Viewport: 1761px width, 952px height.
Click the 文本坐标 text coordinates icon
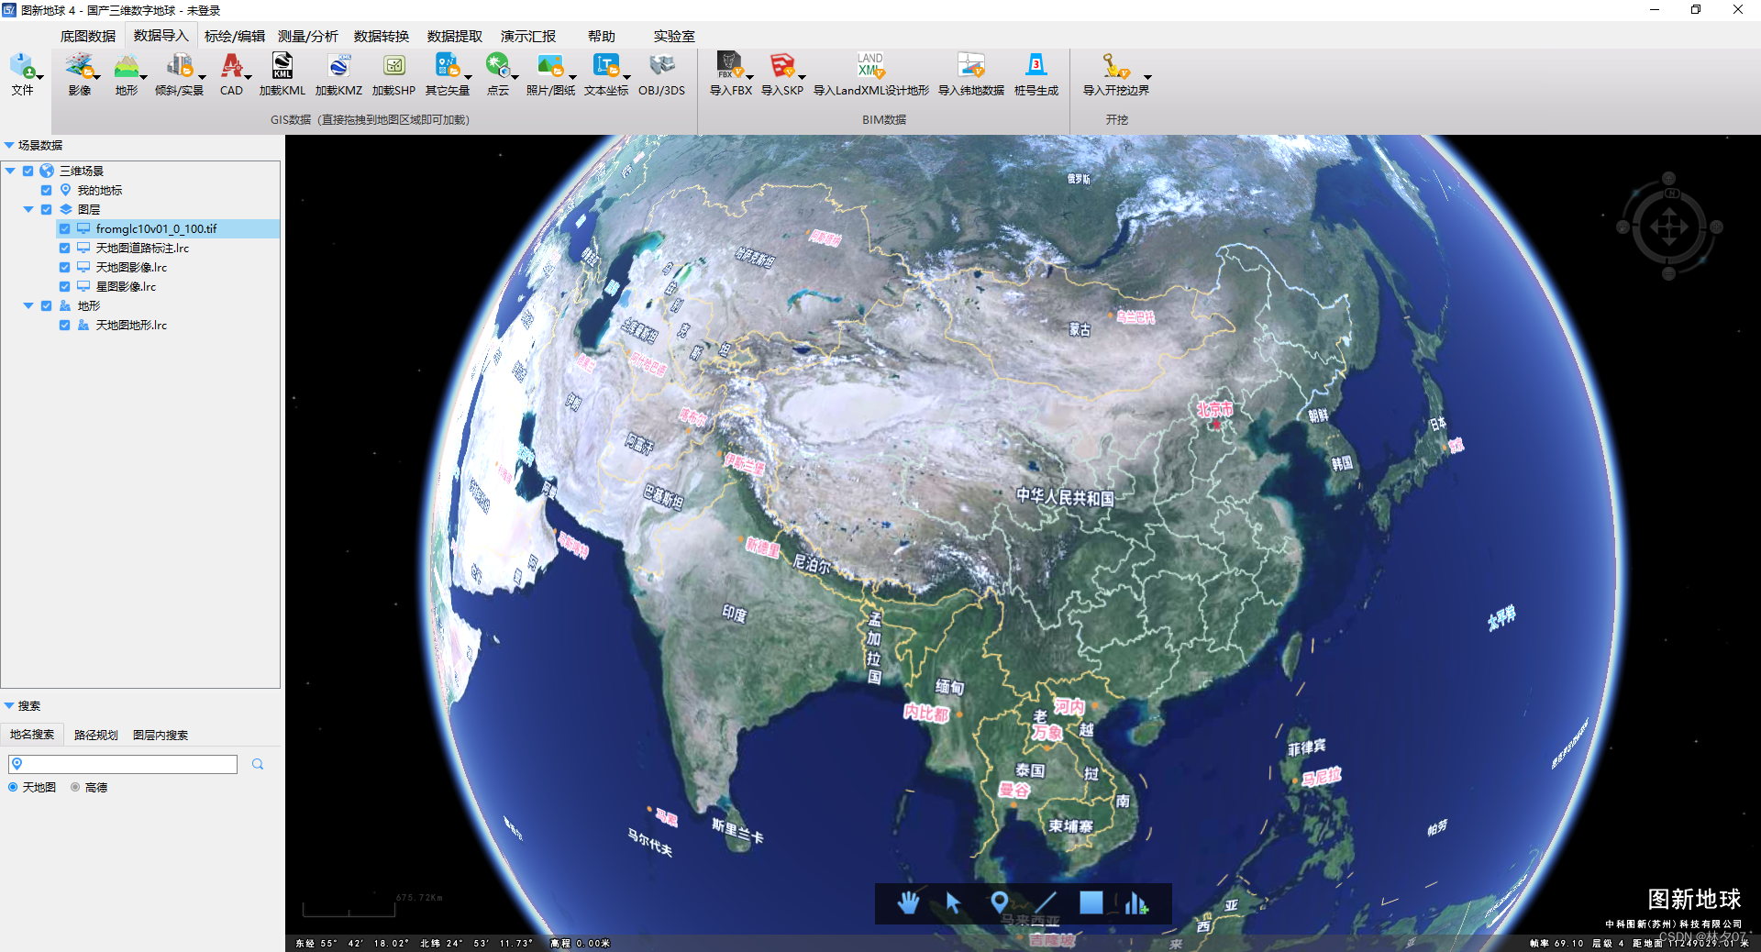pyautogui.click(x=605, y=66)
